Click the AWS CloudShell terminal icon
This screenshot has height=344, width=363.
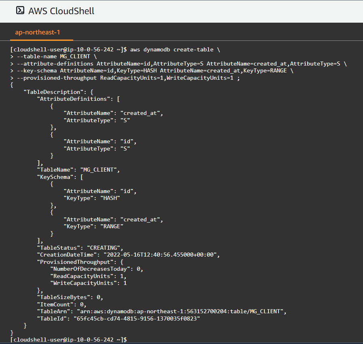pos(20,11)
